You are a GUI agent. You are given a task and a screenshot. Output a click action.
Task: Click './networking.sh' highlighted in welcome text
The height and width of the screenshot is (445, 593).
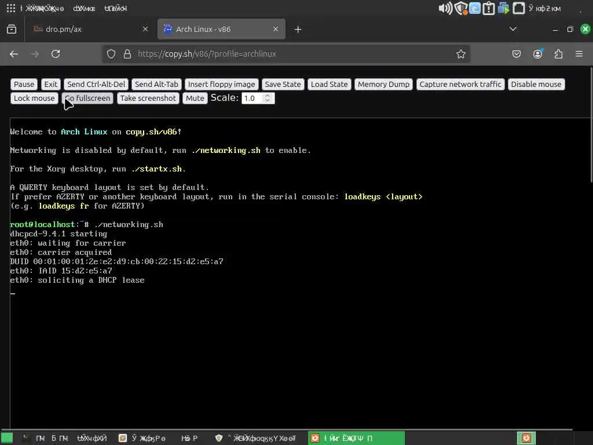click(226, 150)
